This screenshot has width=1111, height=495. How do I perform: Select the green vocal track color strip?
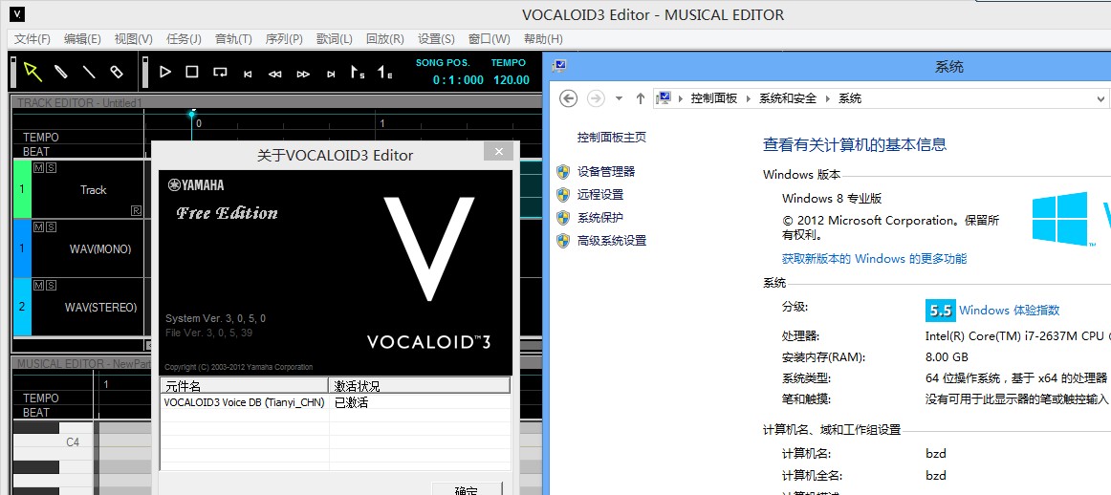point(22,189)
